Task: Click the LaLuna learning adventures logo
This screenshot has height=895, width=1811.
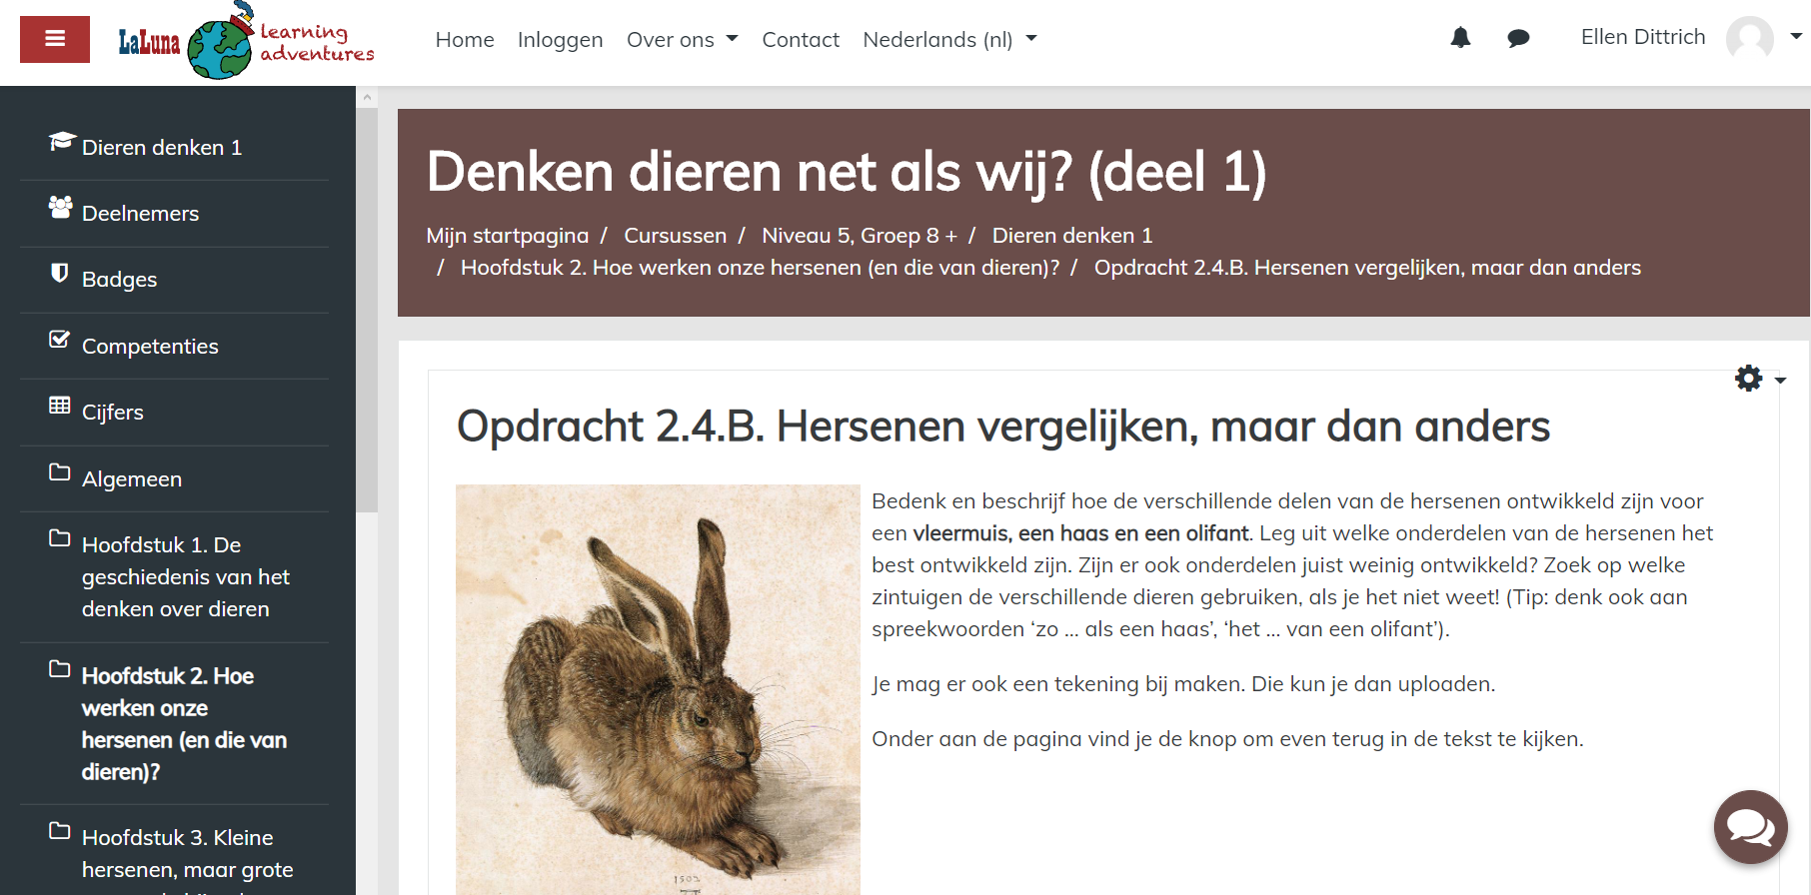Action: pos(246,40)
